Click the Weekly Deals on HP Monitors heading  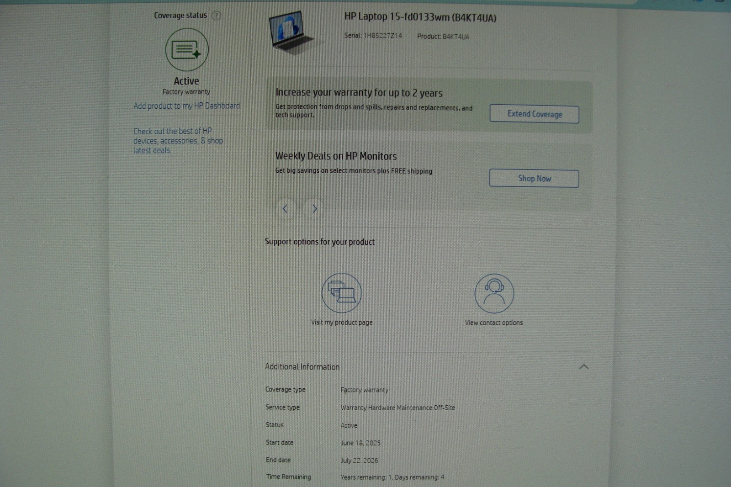(x=336, y=156)
